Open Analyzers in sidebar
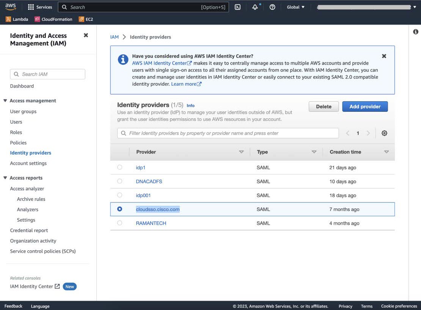Viewport: 421px width, 310px height. tap(28, 210)
